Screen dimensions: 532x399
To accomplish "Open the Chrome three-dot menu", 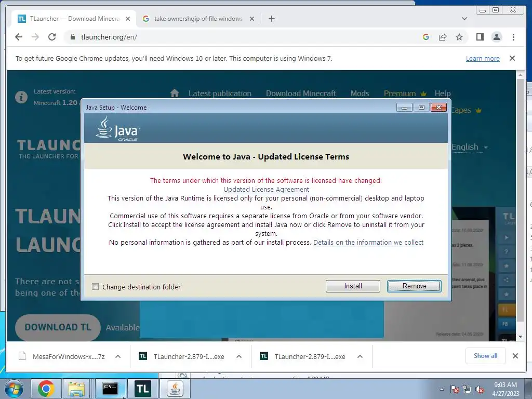I will click(x=513, y=37).
